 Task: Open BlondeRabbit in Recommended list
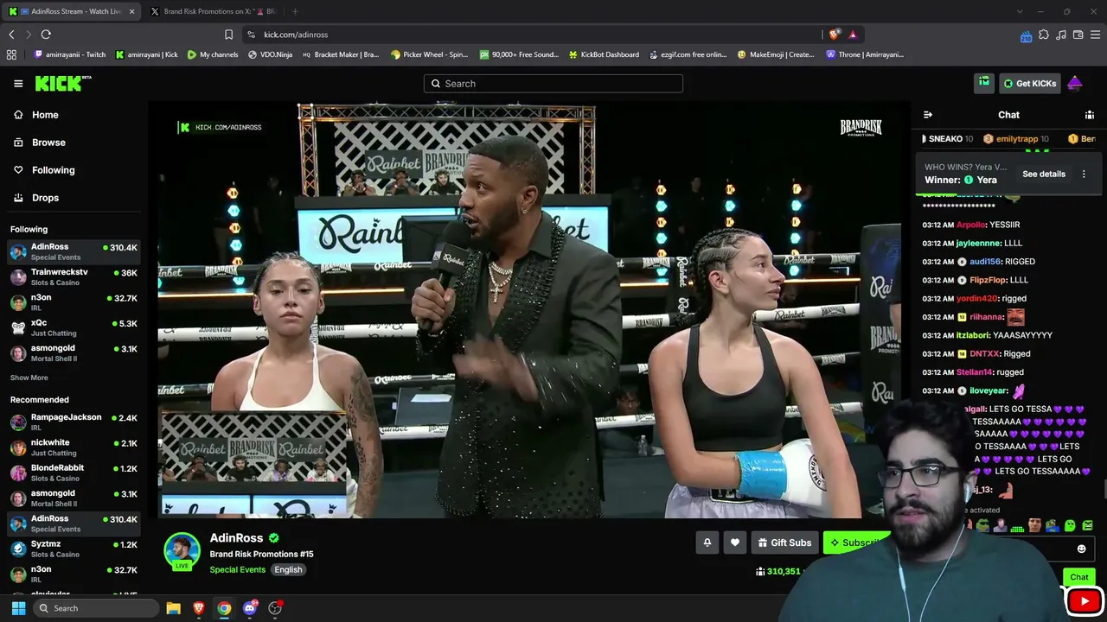coord(74,473)
